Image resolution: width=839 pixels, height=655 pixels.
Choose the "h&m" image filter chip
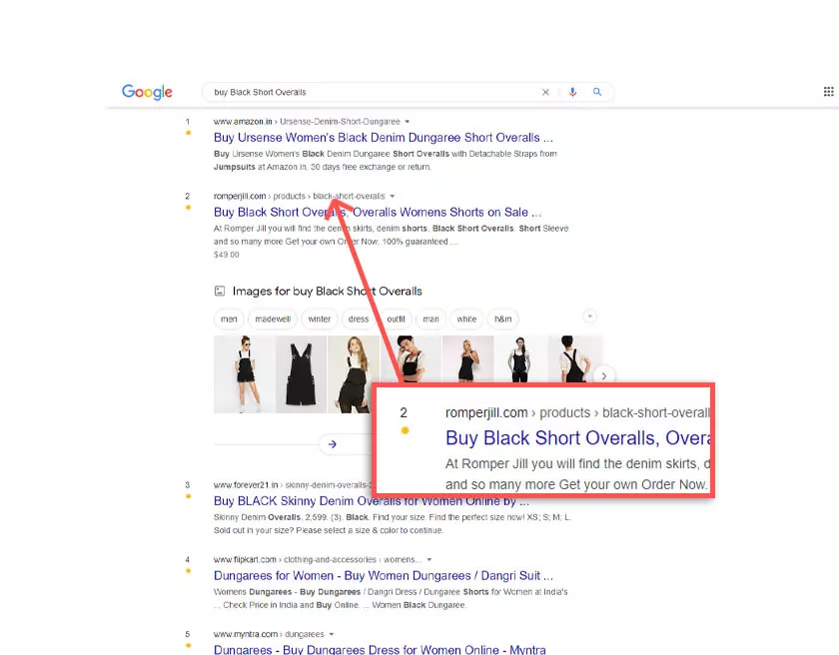(503, 320)
